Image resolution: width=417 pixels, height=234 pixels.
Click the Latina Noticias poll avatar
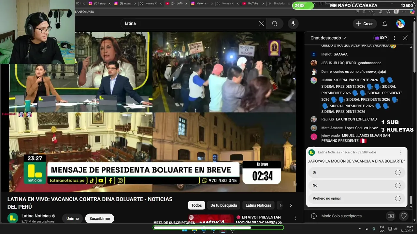[312, 152]
